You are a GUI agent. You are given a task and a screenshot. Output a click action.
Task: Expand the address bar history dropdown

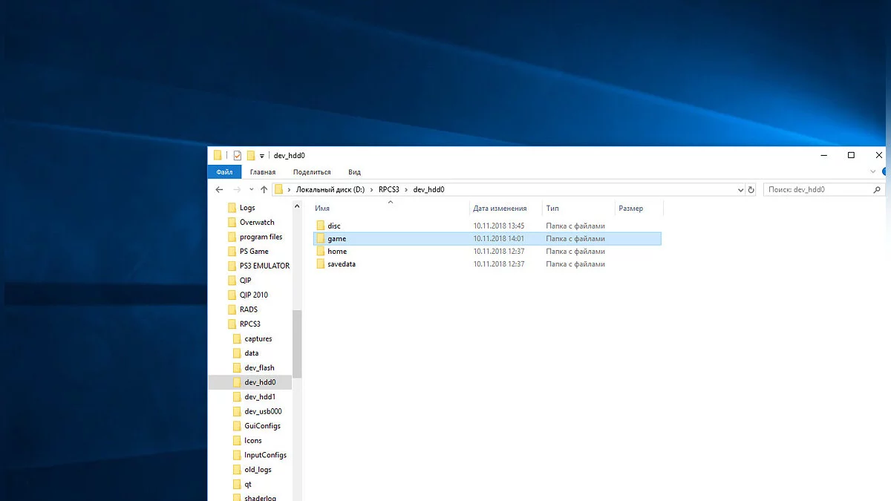tap(740, 190)
